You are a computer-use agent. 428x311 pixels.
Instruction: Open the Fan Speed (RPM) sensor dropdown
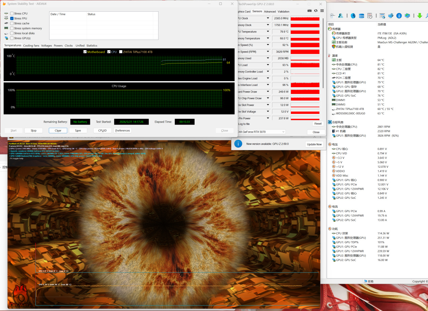point(267,52)
